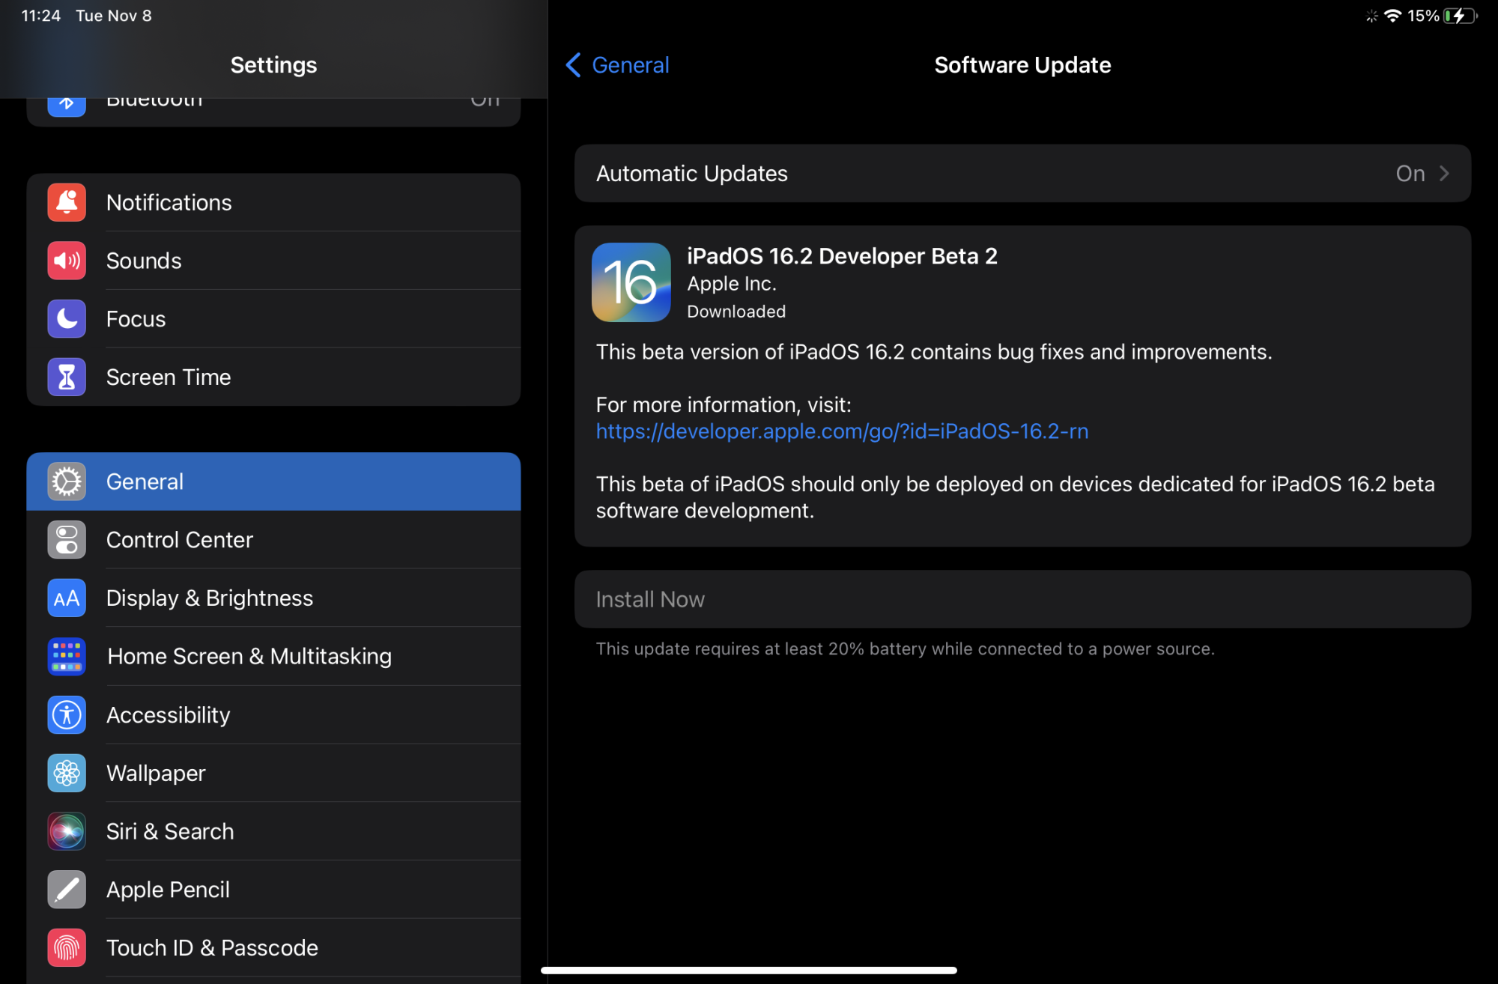Tap the Sounds speaker icon

67,261
